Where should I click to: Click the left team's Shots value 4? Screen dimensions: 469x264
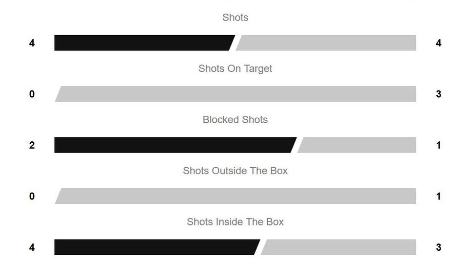[32, 43]
